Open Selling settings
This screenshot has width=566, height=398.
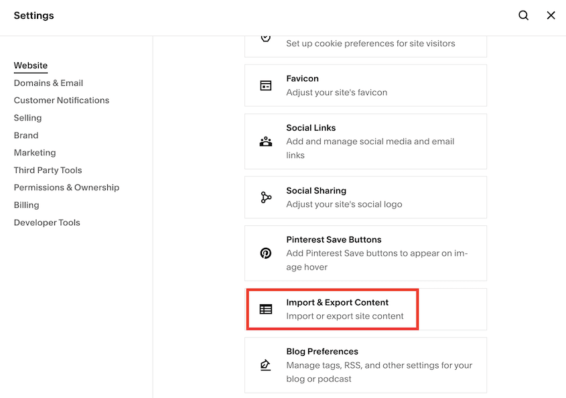[27, 117]
